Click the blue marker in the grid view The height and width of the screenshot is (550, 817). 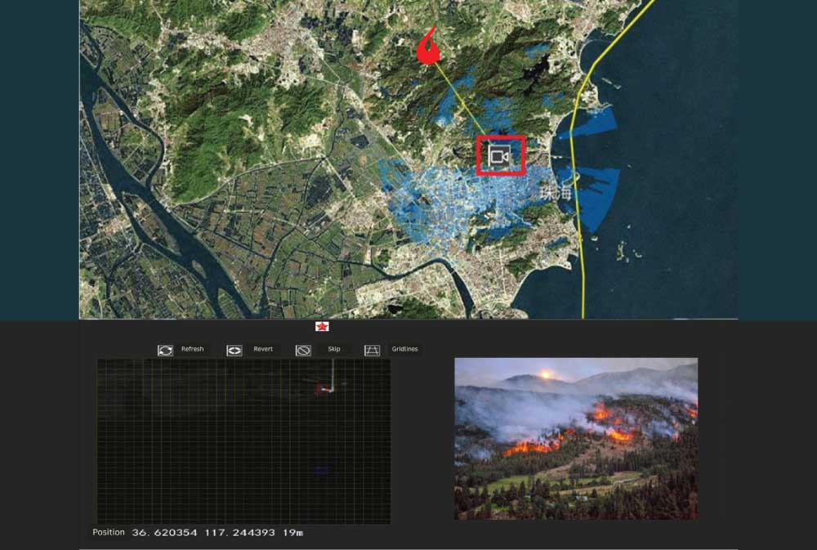pyautogui.click(x=321, y=470)
